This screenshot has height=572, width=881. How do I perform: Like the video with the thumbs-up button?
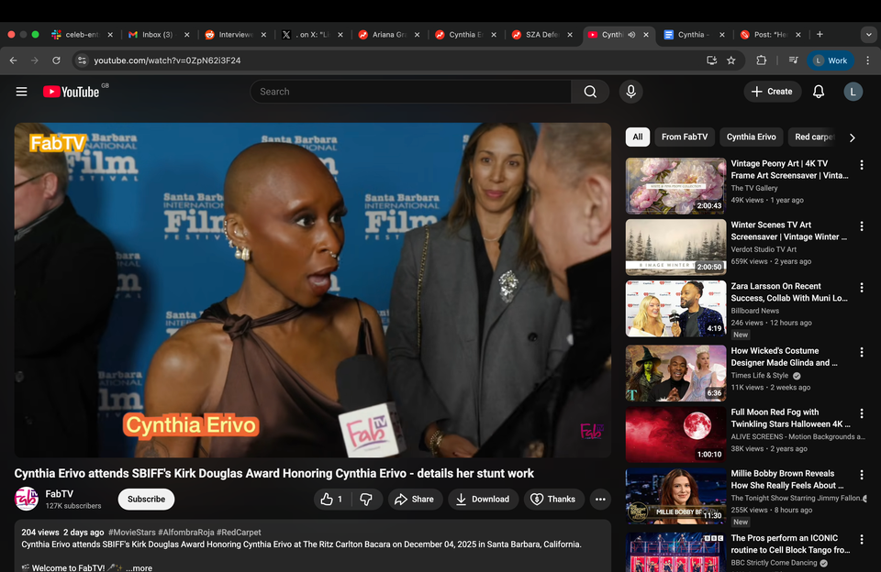(x=328, y=500)
